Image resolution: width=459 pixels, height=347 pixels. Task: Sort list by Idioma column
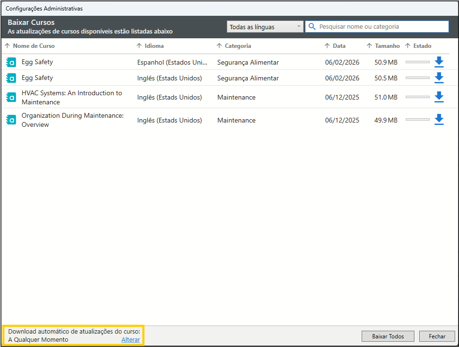[154, 46]
